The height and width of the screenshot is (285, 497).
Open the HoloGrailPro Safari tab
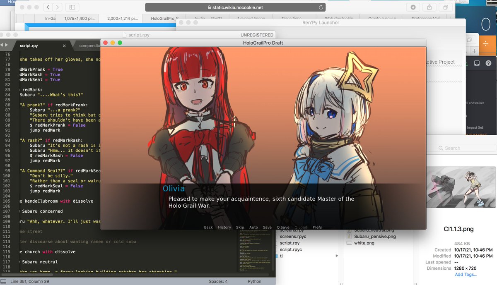click(x=164, y=18)
